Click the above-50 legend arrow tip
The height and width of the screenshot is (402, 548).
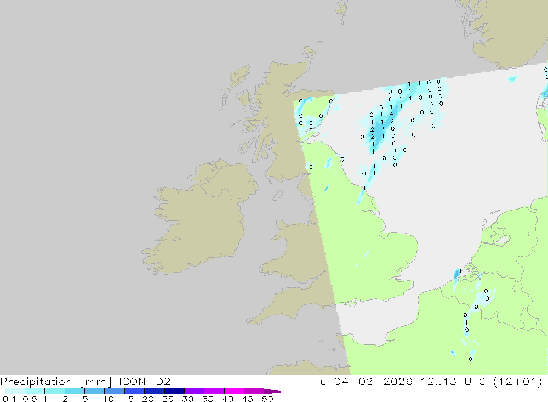pos(275,391)
